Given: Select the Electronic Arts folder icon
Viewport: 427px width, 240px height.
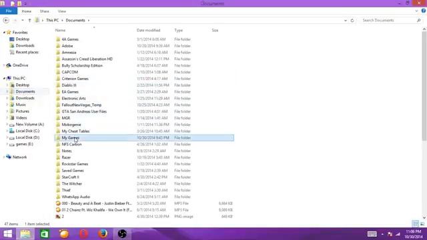Looking at the screenshot, I should [x=58, y=98].
